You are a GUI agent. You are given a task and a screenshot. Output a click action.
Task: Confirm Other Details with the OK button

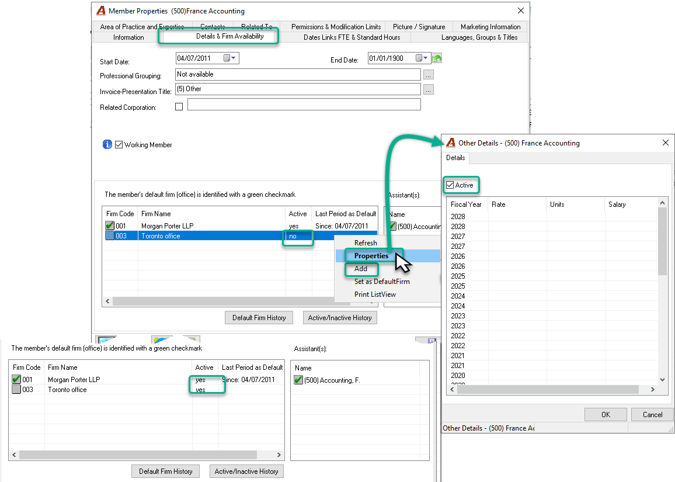tap(606, 414)
